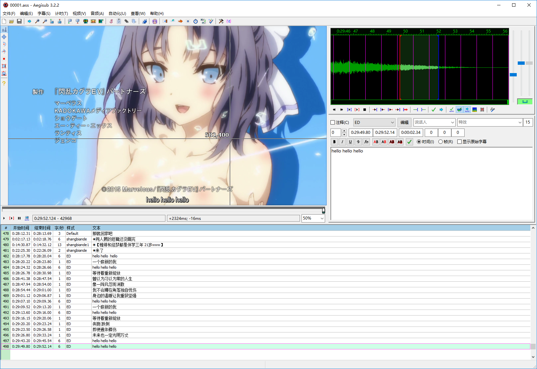Open the 编辑(E) menu
The height and width of the screenshot is (369, 537).
pyautogui.click(x=26, y=14)
